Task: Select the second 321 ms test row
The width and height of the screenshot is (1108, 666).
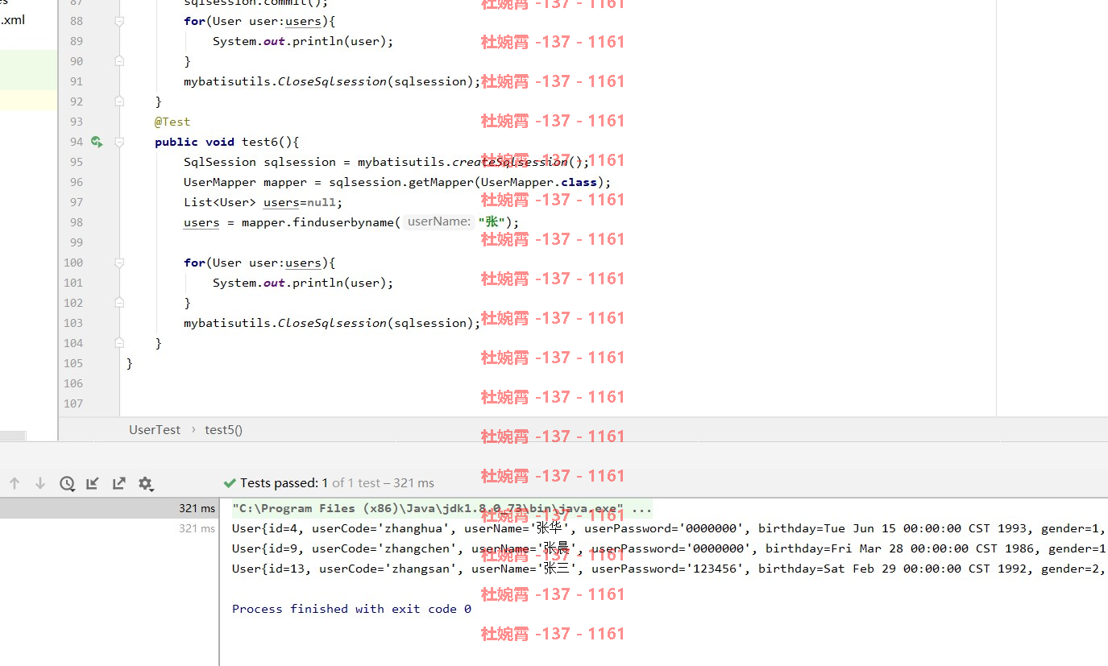Action: click(109, 528)
